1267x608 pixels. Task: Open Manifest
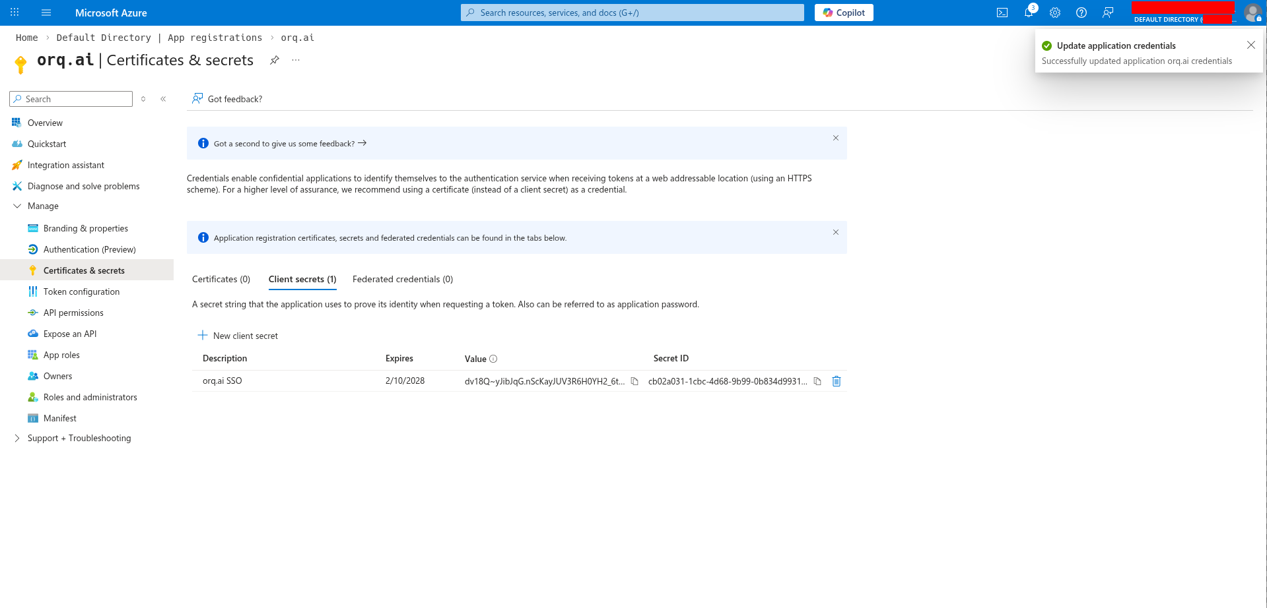tap(60, 418)
